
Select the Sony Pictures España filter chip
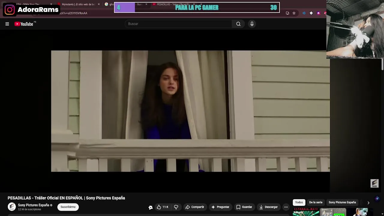tap(342, 202)
